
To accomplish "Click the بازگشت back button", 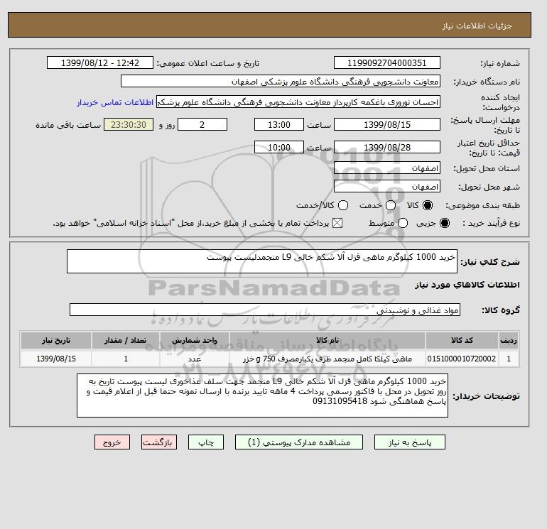I will 159,442.
